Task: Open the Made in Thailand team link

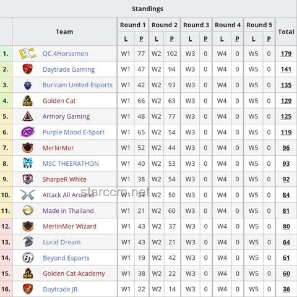Action: coord(68,210)
